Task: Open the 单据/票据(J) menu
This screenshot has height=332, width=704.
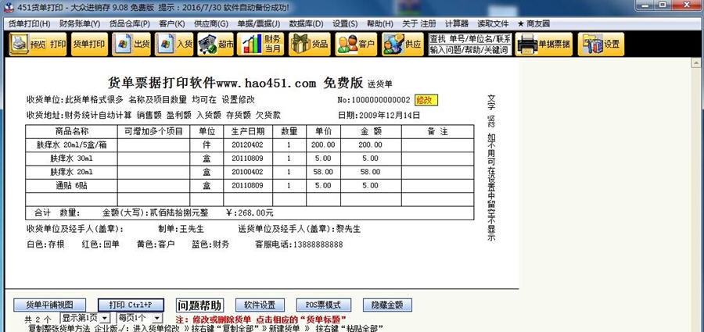Action: point(259,23)
